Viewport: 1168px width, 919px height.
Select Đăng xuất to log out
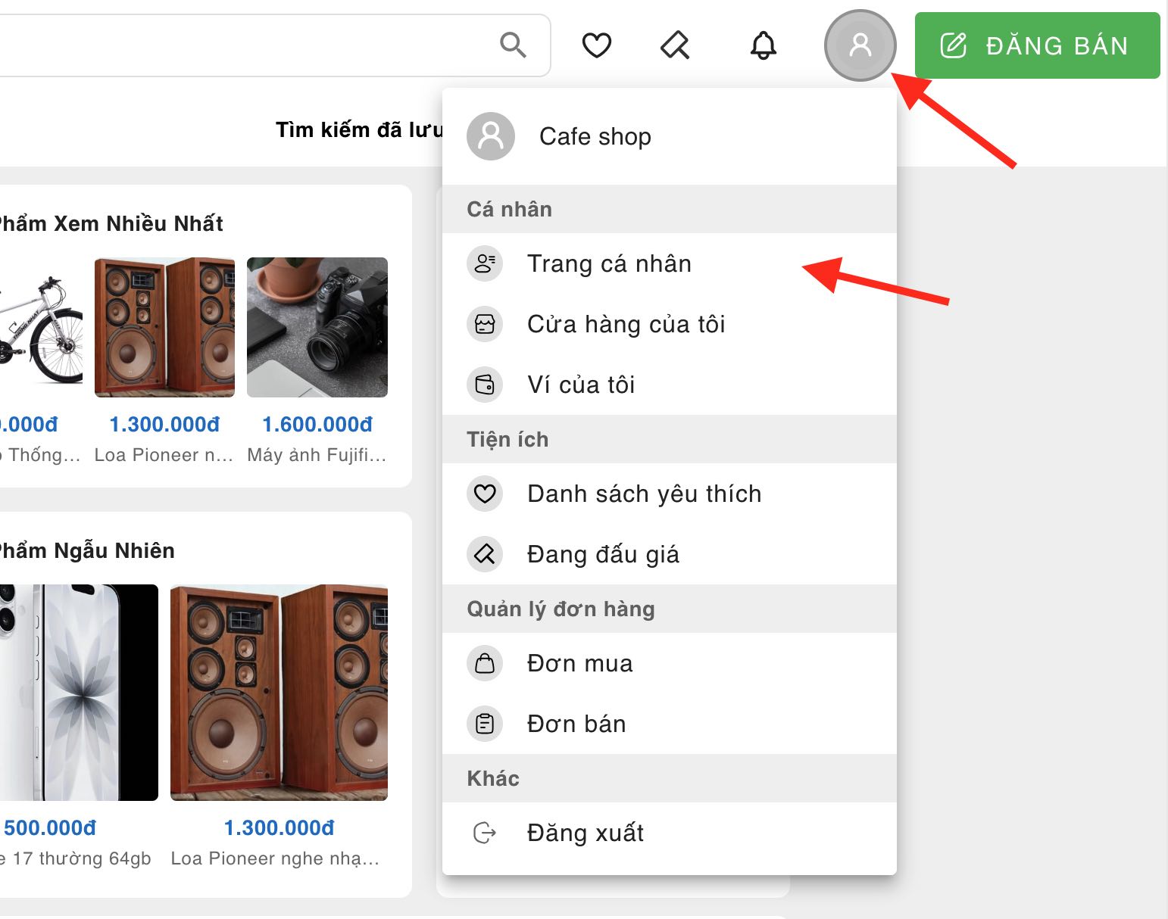670,833
